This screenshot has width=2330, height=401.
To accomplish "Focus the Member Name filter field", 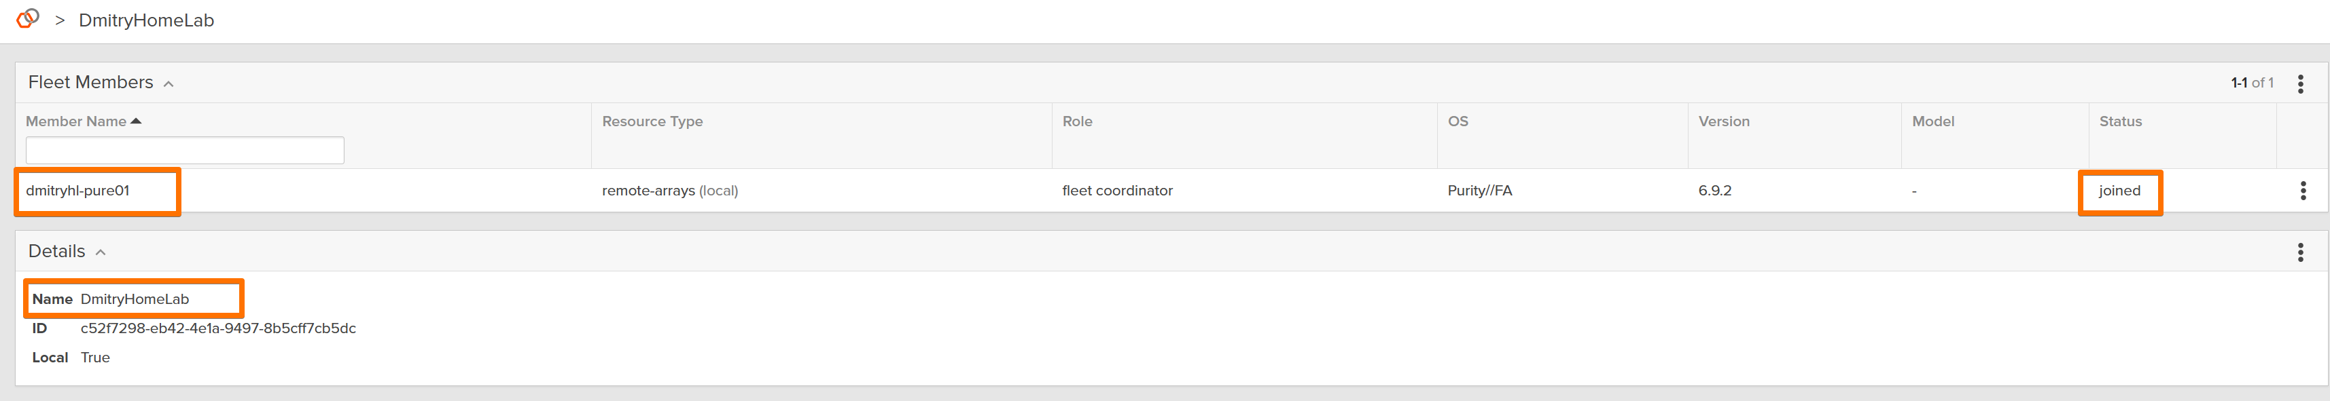I will [x=185, y=150].
